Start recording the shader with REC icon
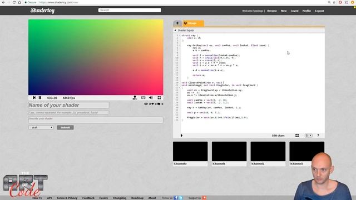 [x=135, y=98]
